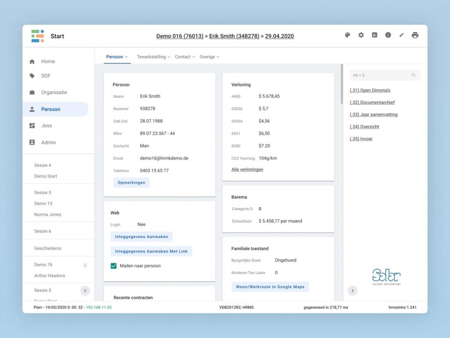
Task: Open the color palette theme icon
Action: tap(348, 35)
